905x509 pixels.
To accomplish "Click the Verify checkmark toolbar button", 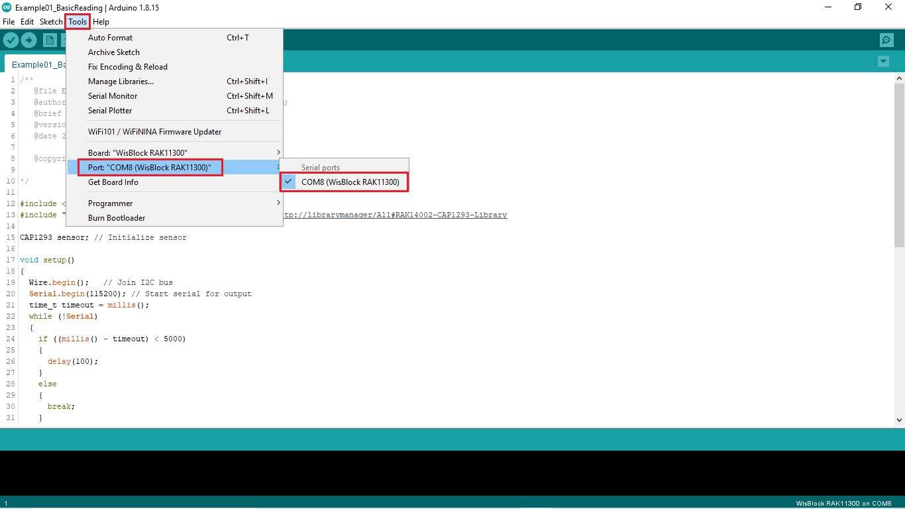I will pos(11,40).
